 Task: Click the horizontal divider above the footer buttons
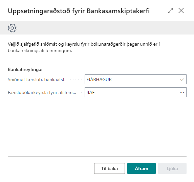pyautogui.click(x=97, y=156)
